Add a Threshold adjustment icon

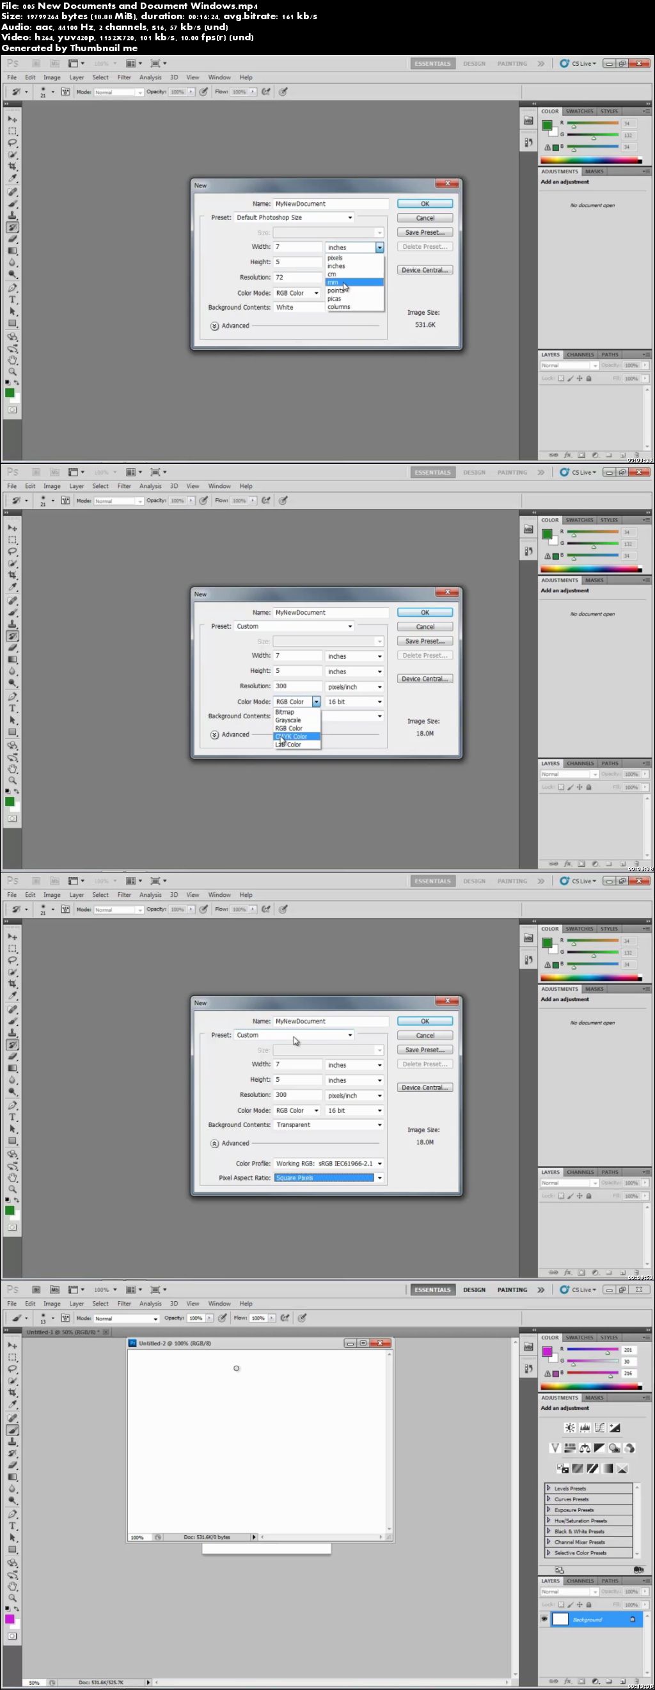pos(593,1468)
